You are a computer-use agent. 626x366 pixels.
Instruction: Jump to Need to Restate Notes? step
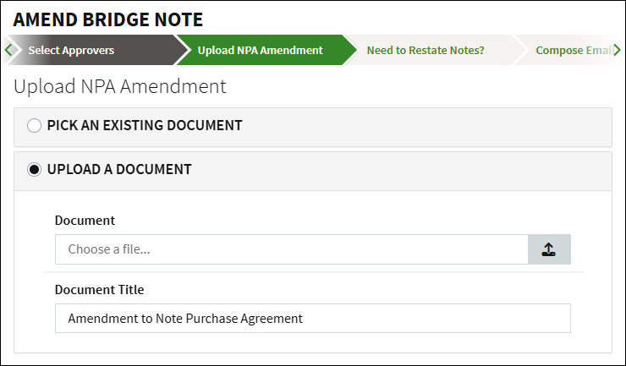click(x=425, y=51)
